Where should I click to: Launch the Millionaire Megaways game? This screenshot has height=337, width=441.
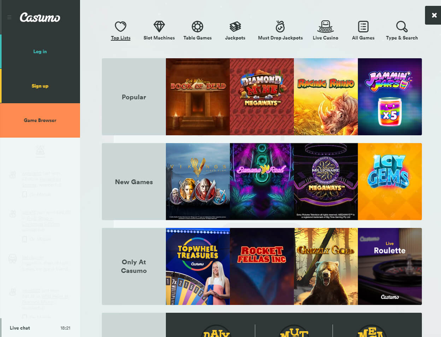pyautogui.click(x=326, y=182)
